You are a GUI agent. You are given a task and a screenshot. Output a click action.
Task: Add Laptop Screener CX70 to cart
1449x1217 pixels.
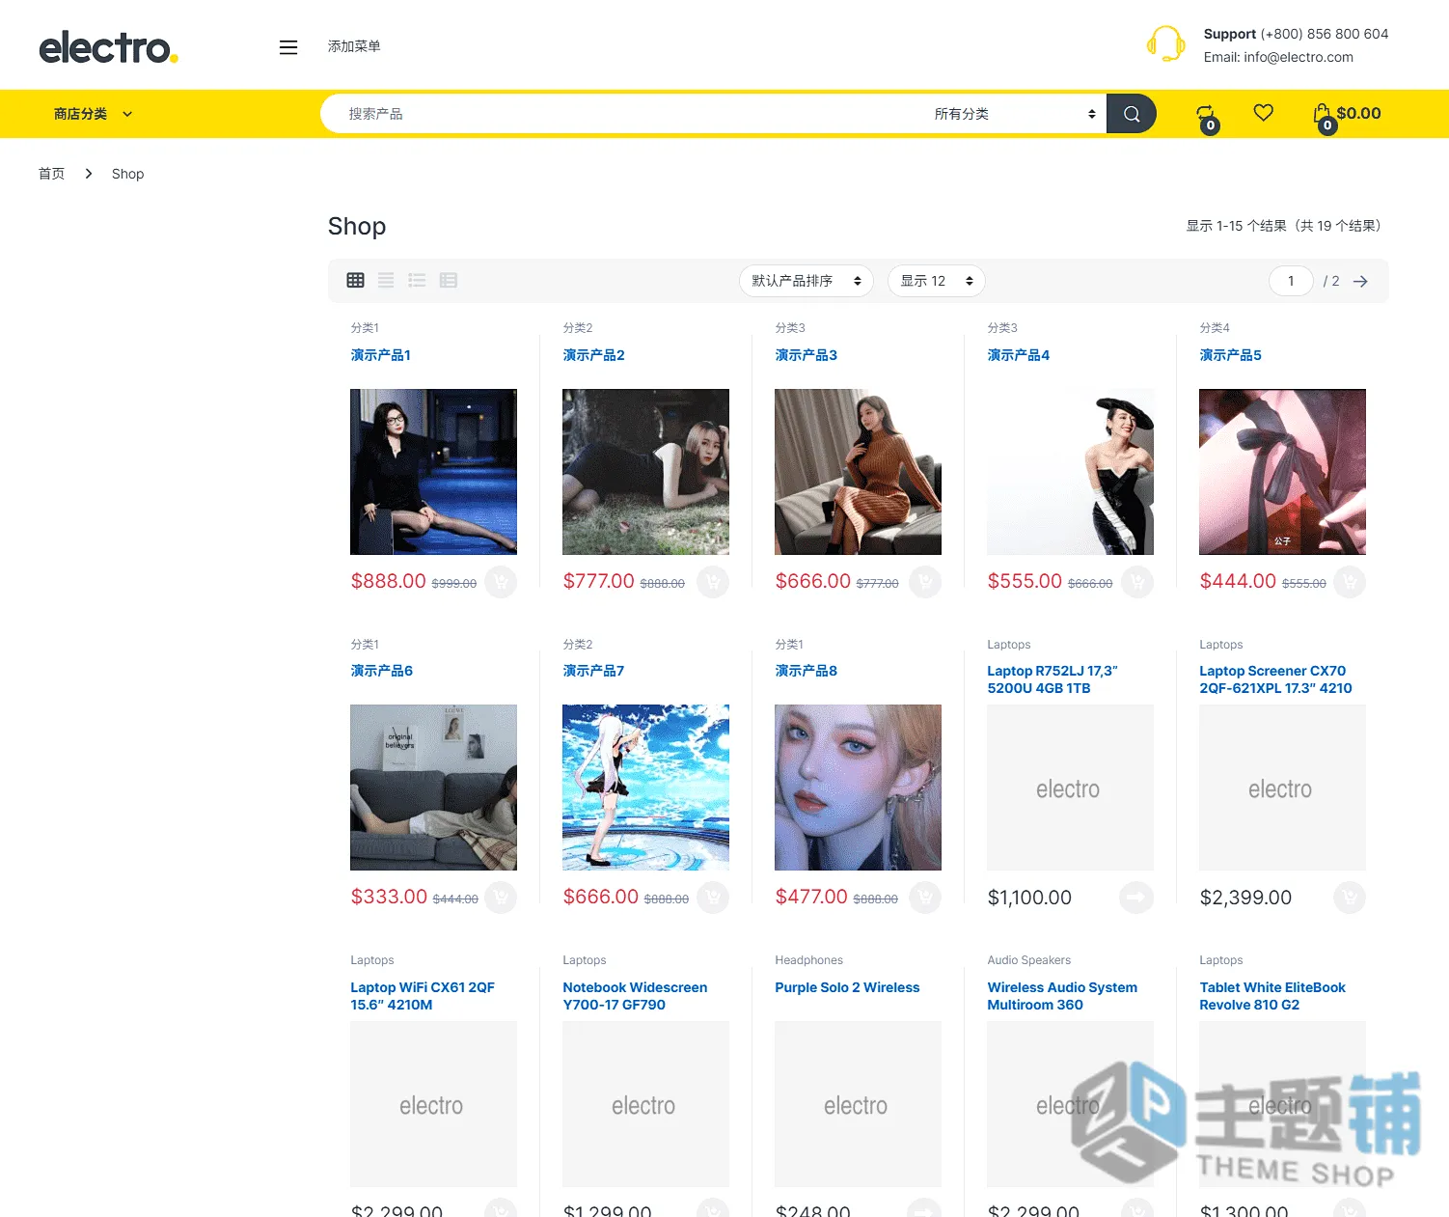pyautogui.click(x=1350, y=898)
